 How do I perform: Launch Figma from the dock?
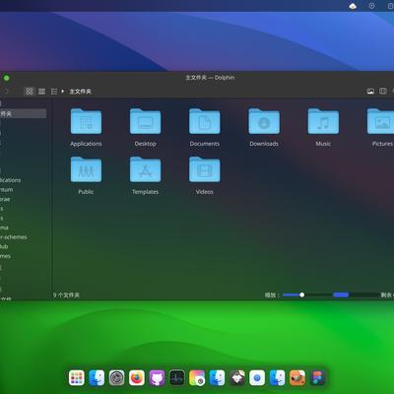[317, 378]
